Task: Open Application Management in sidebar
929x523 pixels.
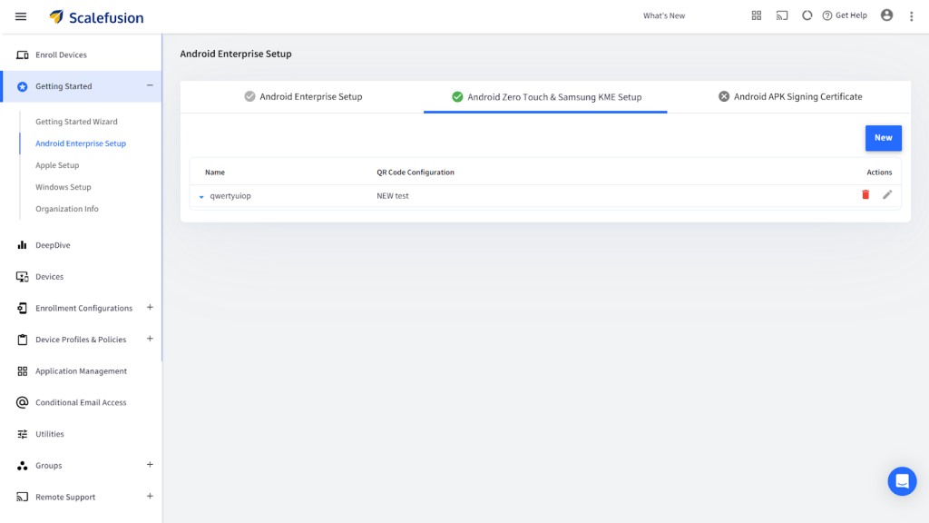Action: (x=81, y=370)
